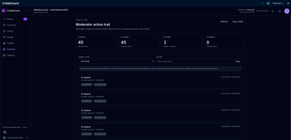Open notifications bell
Screen dimensions: 291x140
point(280,11)
